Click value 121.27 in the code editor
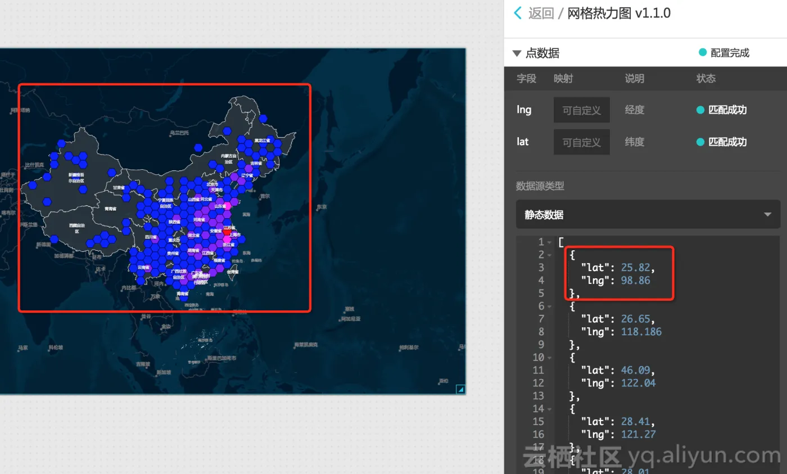Screen dimensions: 787x474 (638, 434)
